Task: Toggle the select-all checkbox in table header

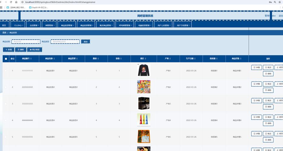Action: pyautogui.click(x=6, y=59)
